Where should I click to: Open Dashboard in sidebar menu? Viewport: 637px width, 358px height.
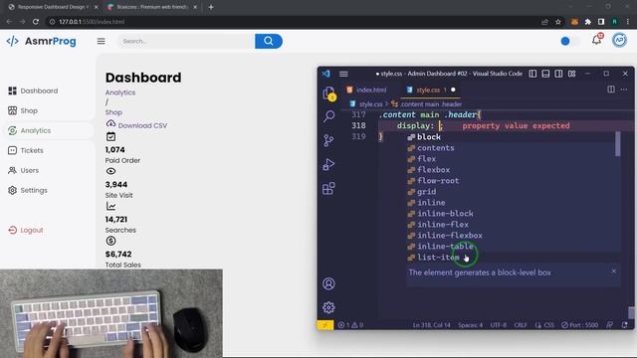click(x=33, y=90)
